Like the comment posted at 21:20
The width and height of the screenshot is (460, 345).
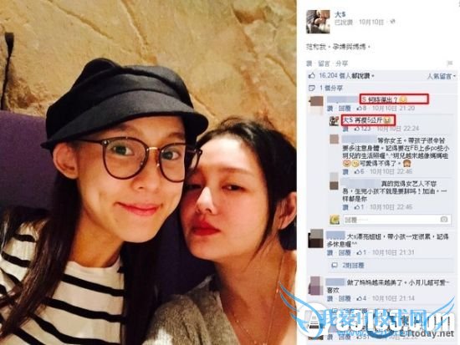pyautogui.click(x=330, y=109)
